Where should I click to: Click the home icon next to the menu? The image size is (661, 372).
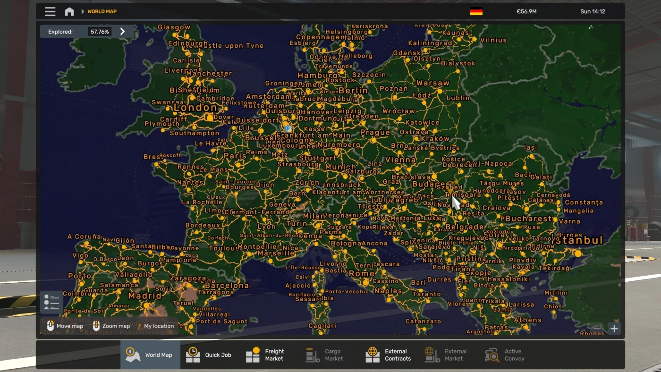69,11
